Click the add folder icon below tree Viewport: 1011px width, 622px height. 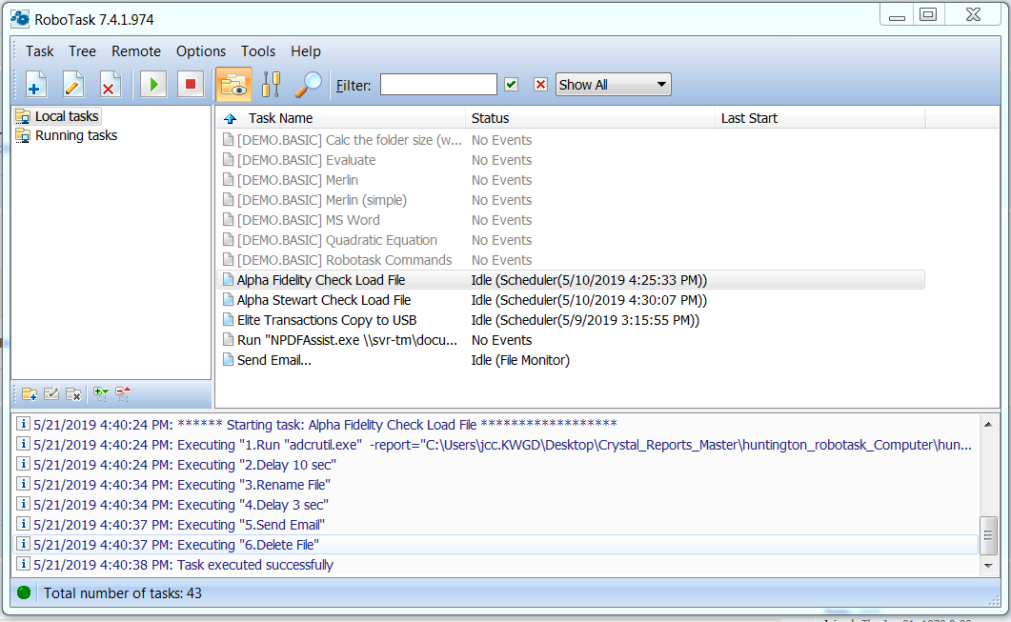point(29,394)
